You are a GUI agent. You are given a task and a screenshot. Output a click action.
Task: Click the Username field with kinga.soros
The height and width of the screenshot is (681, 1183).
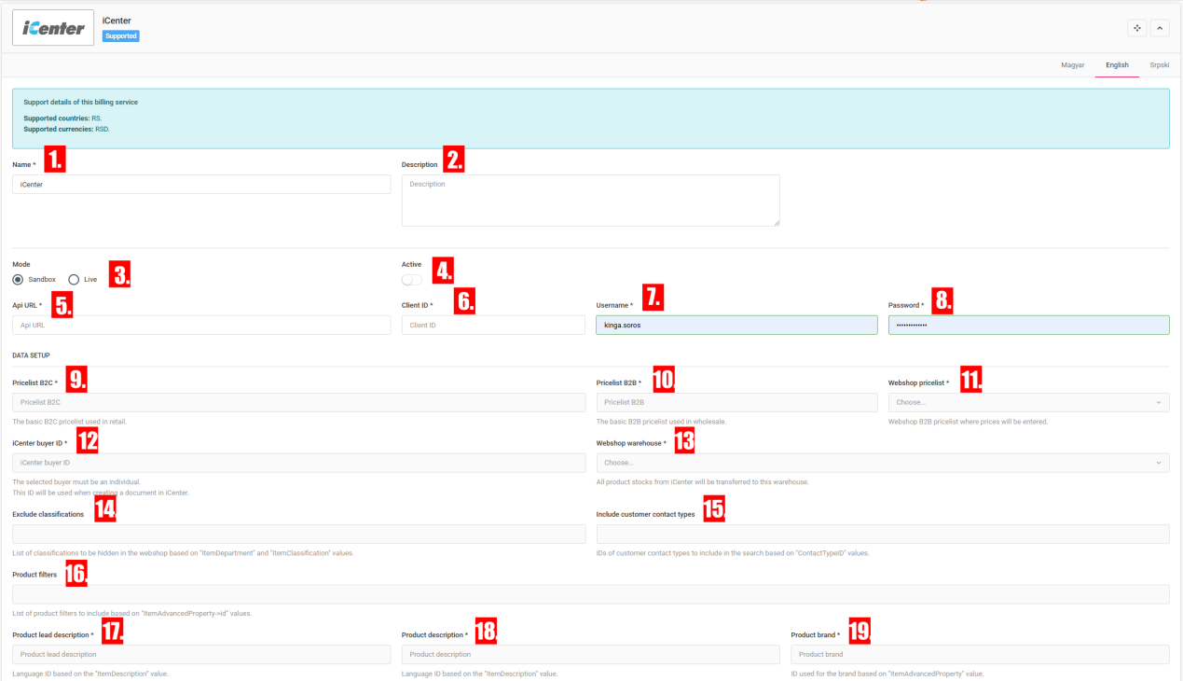(736, 325)
